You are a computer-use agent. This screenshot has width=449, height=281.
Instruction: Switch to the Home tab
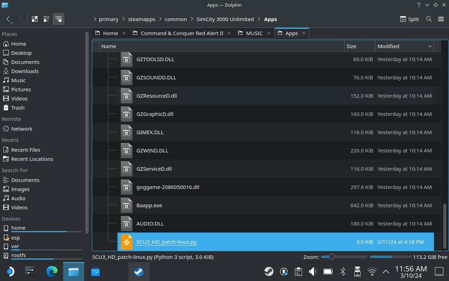click(x=110, y=33)
